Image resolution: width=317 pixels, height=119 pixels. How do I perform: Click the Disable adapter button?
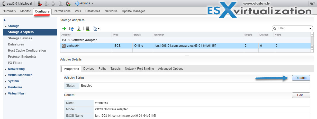tap(301, 78)
